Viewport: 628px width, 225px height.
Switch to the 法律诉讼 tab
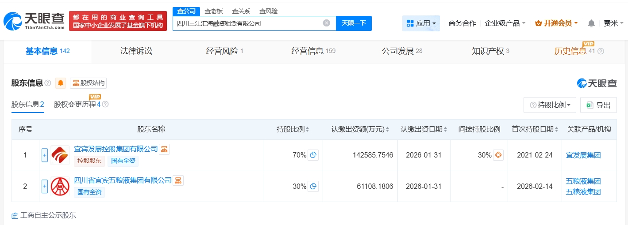(x=136, y=51)
